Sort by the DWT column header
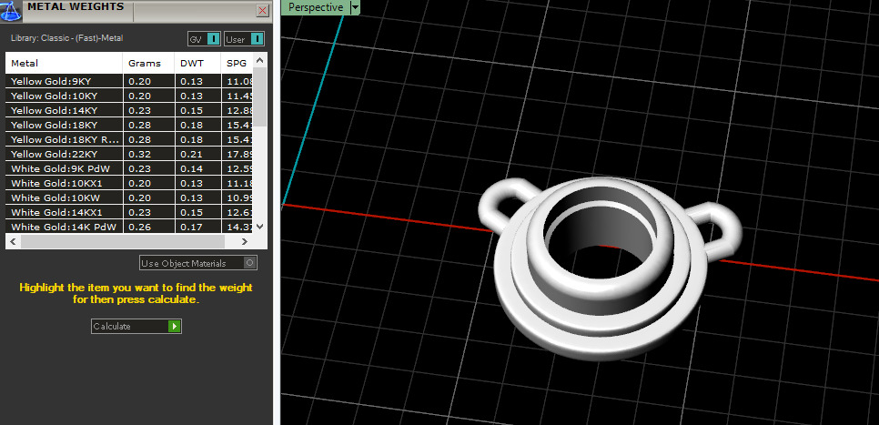The width and height of the screenshot is (879, 425). (x=197, y=63)
